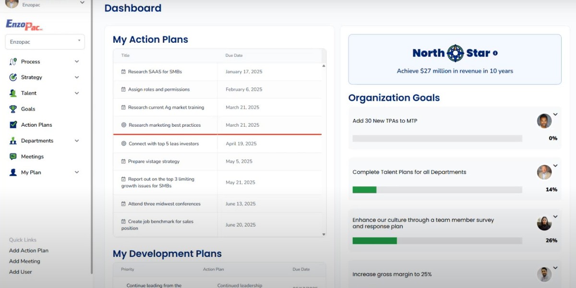Viewport: 576px width, 288px height.
Task: Click the Priority column header in Development Plans
Action: [128, 269]
